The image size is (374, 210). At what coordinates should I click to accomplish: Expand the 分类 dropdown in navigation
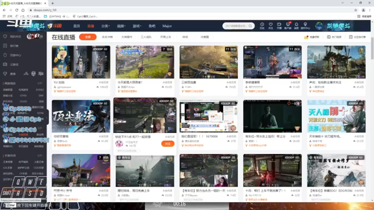coord(105,26)
